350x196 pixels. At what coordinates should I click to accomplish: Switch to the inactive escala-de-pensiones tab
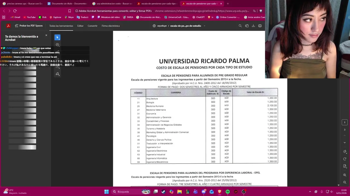pos(157,4)
